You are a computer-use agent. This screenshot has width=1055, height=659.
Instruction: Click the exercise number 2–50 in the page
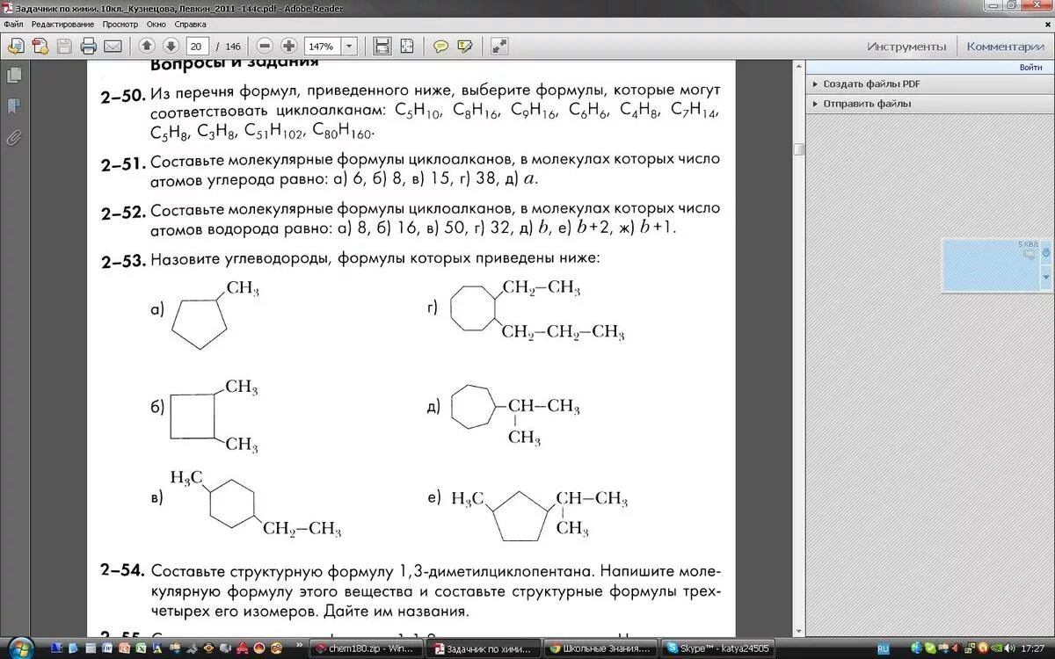[122, 97]
